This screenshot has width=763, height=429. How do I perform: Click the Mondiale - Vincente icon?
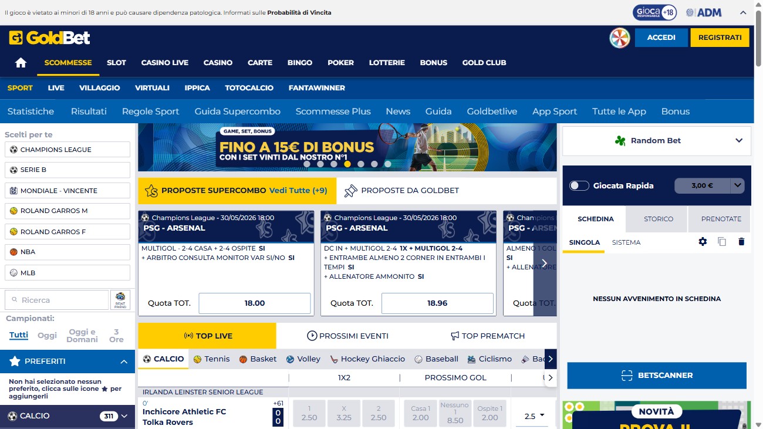(13, 191)
